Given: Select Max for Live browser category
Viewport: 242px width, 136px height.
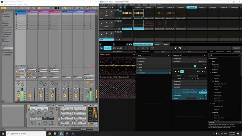Looking at the screenshot, I should tap(8, 34).
